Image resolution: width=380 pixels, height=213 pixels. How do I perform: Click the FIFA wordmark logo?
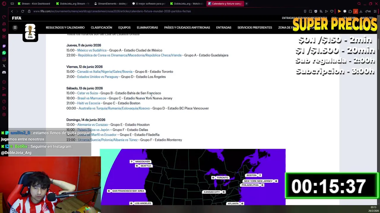[17, 18]
